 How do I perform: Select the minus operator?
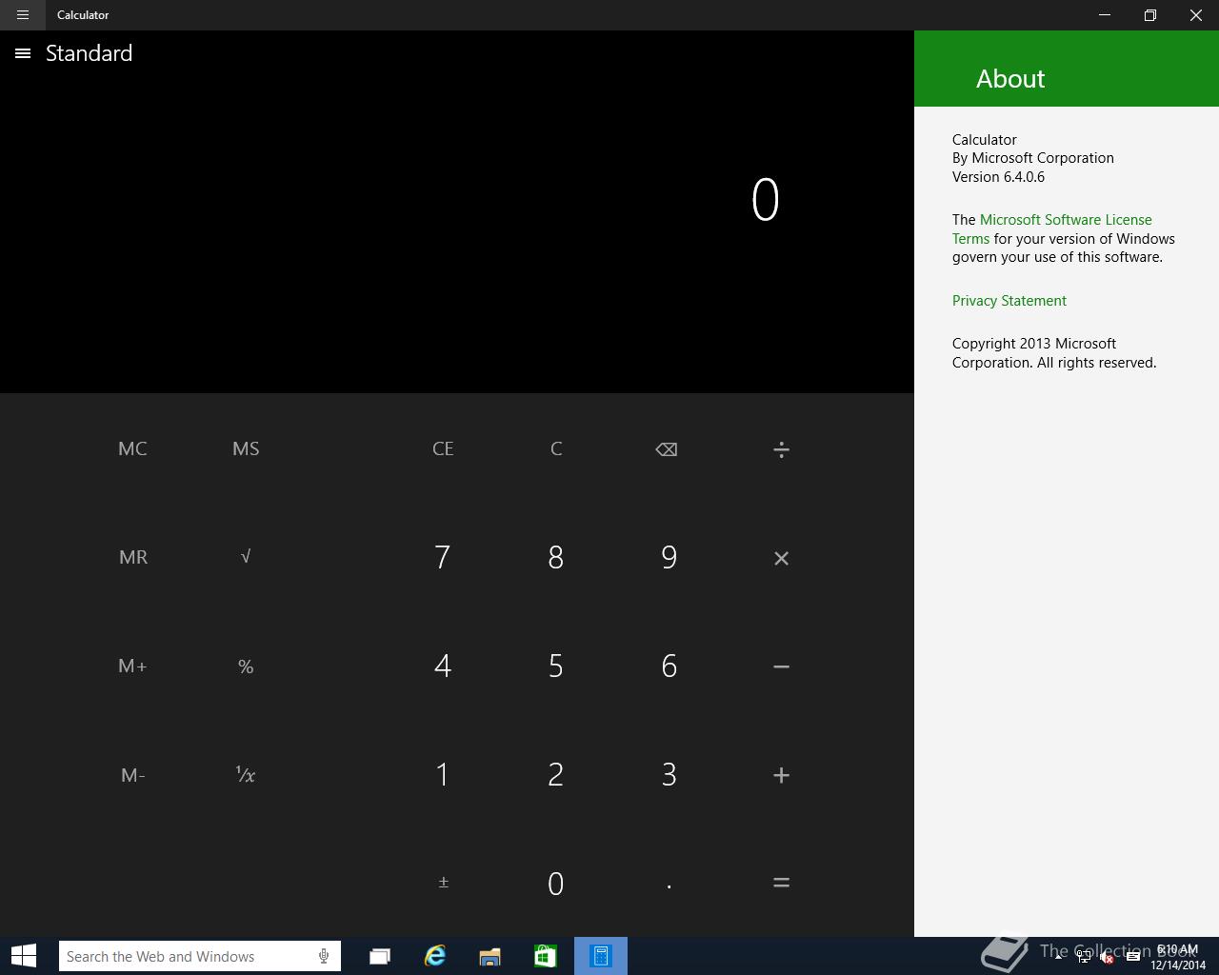(x=781, y=667)
